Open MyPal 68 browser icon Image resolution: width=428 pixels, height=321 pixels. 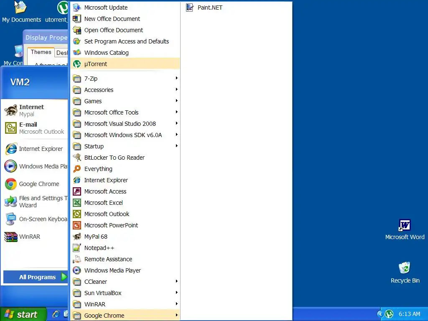click(x=77, y=237)
